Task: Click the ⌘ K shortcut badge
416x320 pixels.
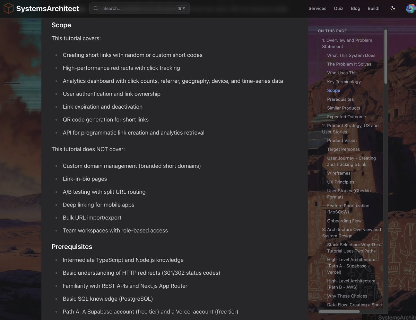Action: 182,8
